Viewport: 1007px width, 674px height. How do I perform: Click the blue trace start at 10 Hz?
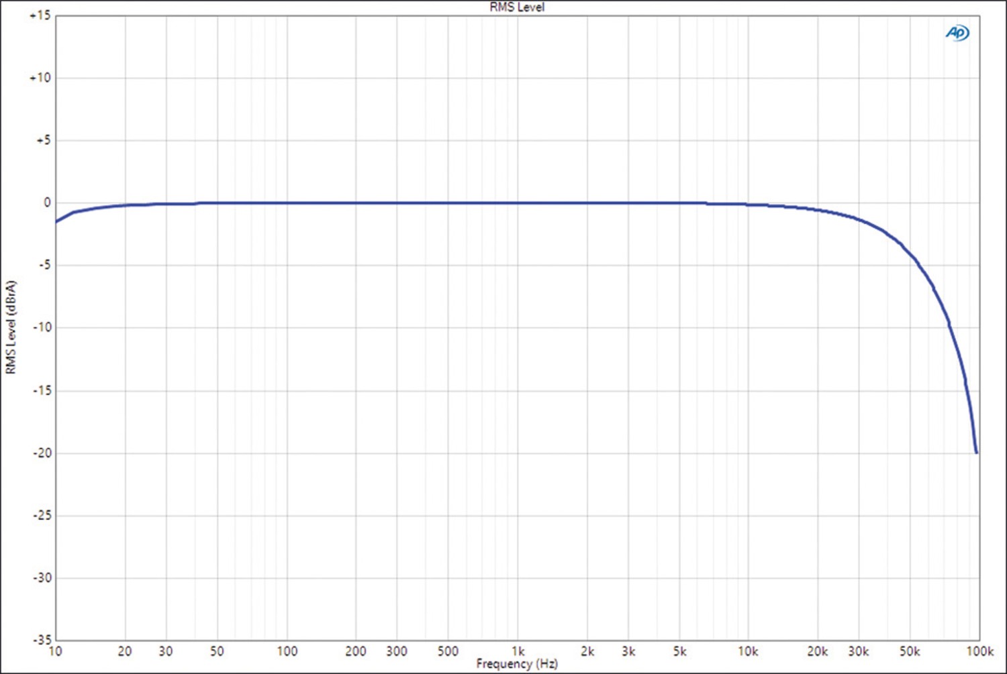[57, 221]
